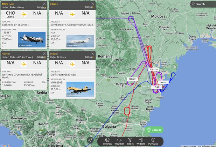
Task: Click altitude 7,925 m value
Action: point(7,39)
